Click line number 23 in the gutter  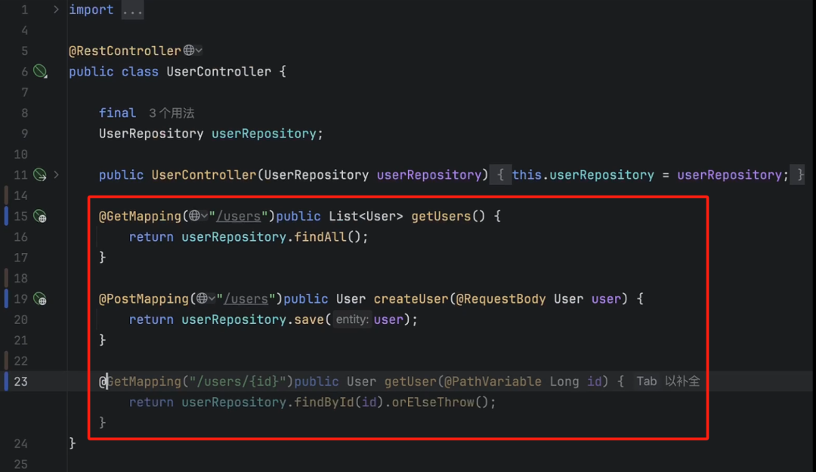[x=23, y=381]
